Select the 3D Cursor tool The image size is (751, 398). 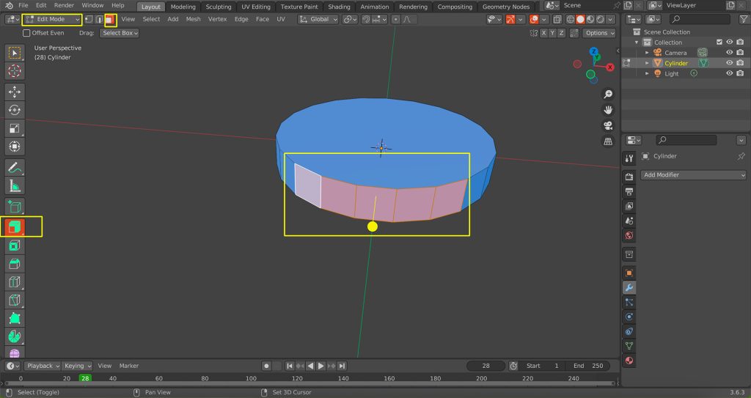coord(15,71)
